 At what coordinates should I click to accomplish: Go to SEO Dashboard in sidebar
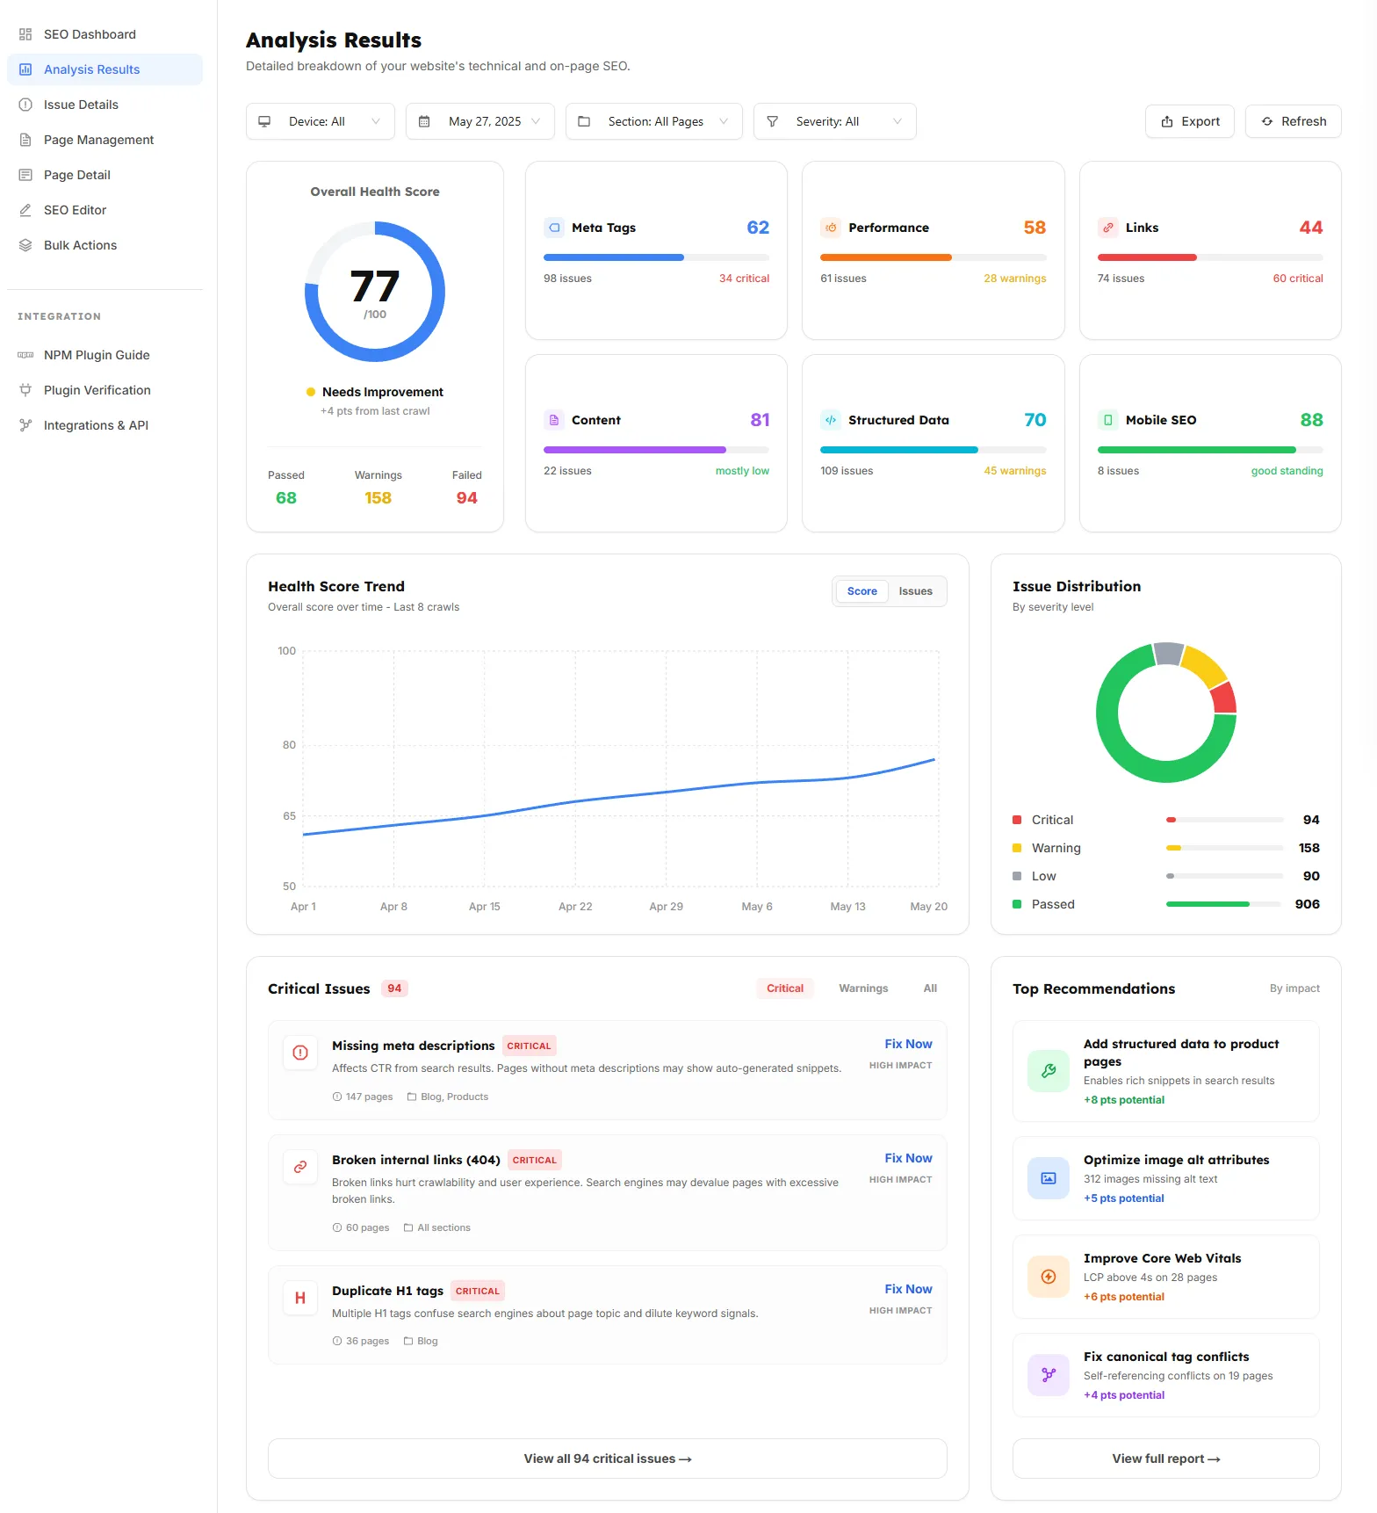click(x=105, y=34)
